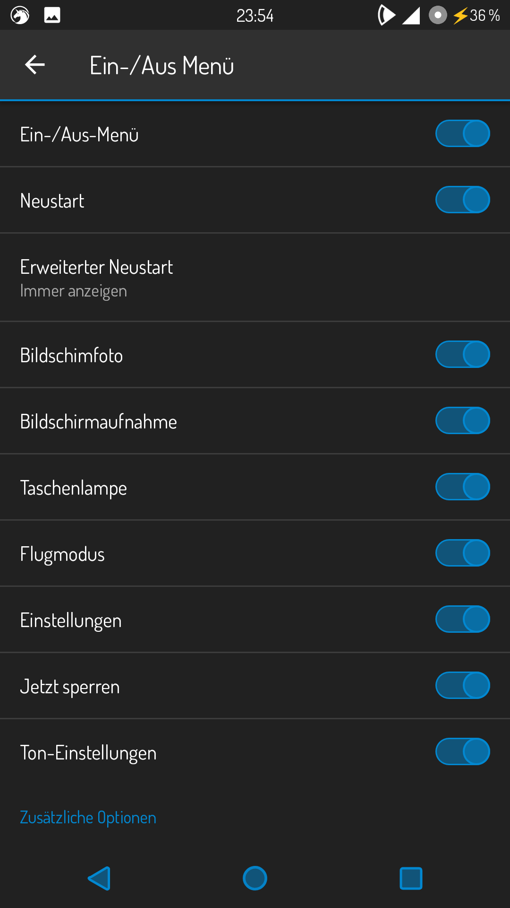Toggle the Taschenlampe switch
510x908 pixels.
click(462, 487)
